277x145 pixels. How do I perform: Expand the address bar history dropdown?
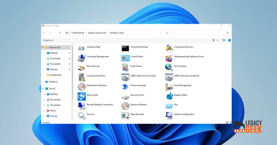pyautogui.click(x=160, y=33)
